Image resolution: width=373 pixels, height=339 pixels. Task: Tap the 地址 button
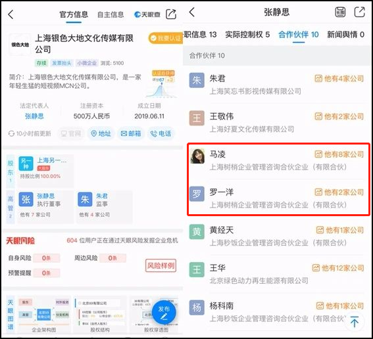pos(101,134)
